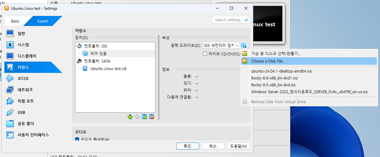Screen dimensions: 380x157
Task: Click the 도움말(H) button
Action: pyautogui.click(x=238, y=146)
